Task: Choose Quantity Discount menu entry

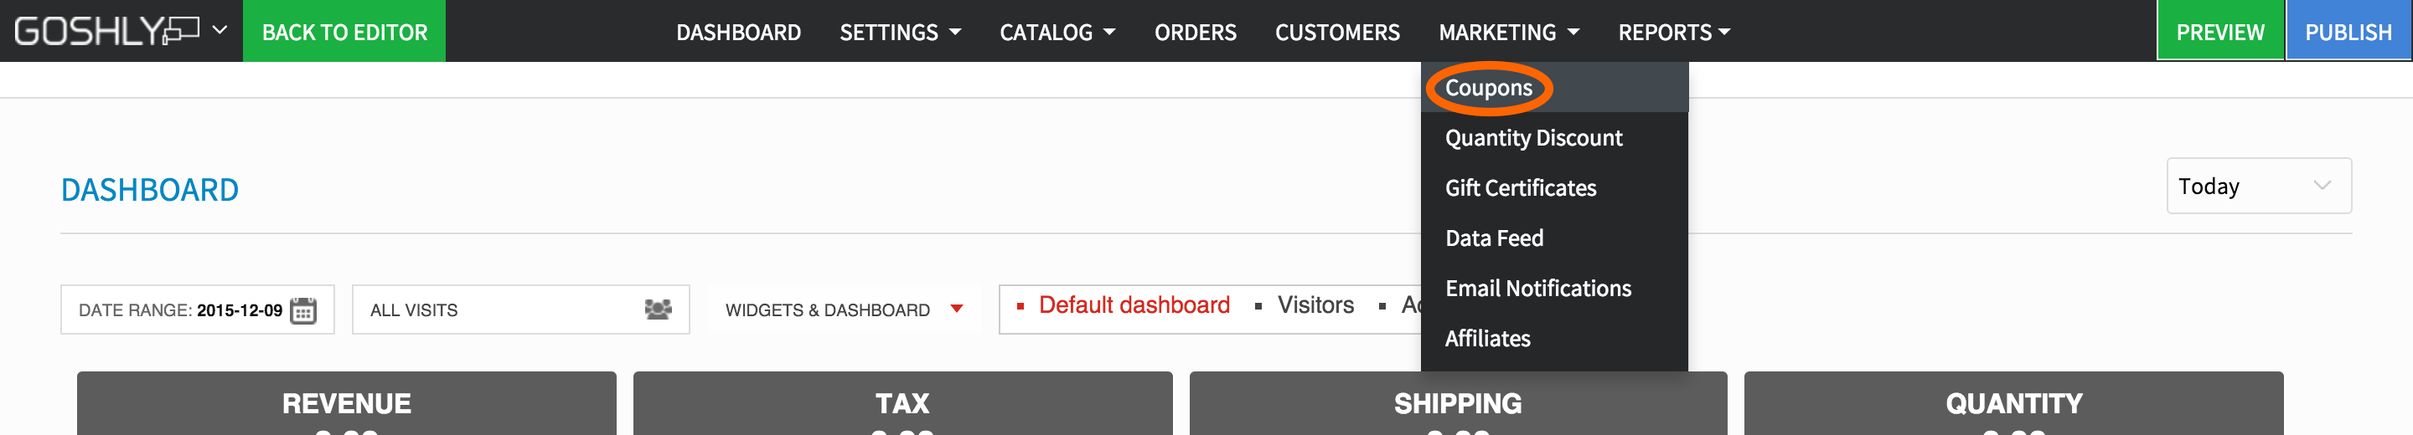Action: click(1533, 139)
